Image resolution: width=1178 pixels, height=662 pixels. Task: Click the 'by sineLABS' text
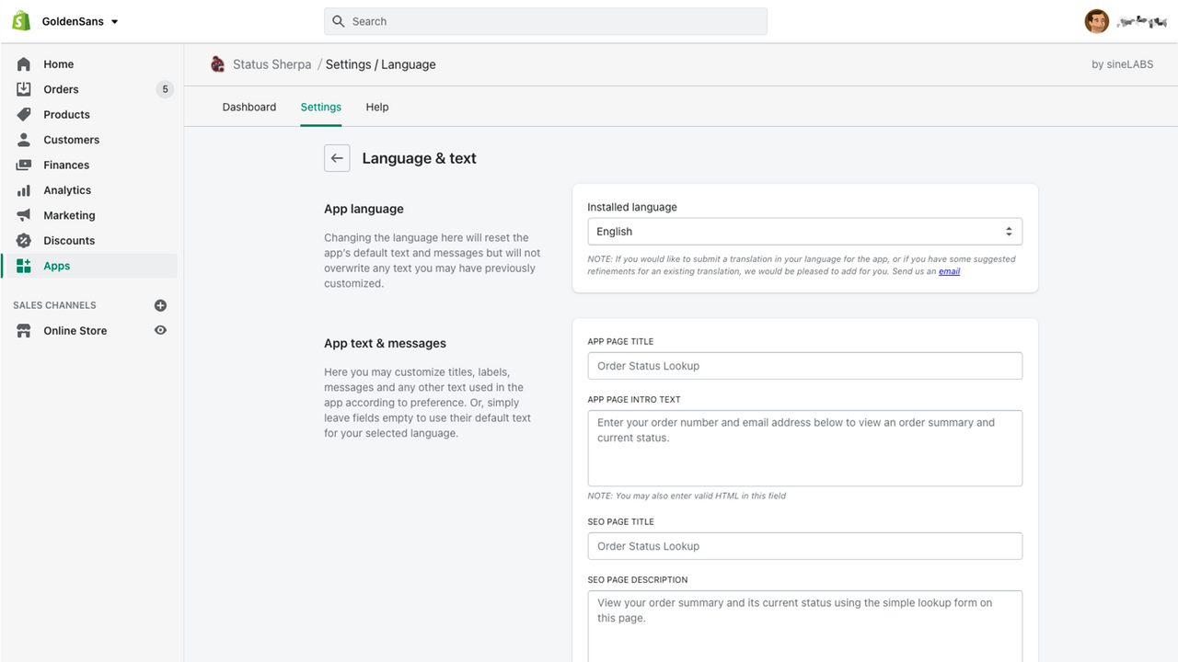click(1122, 64)
